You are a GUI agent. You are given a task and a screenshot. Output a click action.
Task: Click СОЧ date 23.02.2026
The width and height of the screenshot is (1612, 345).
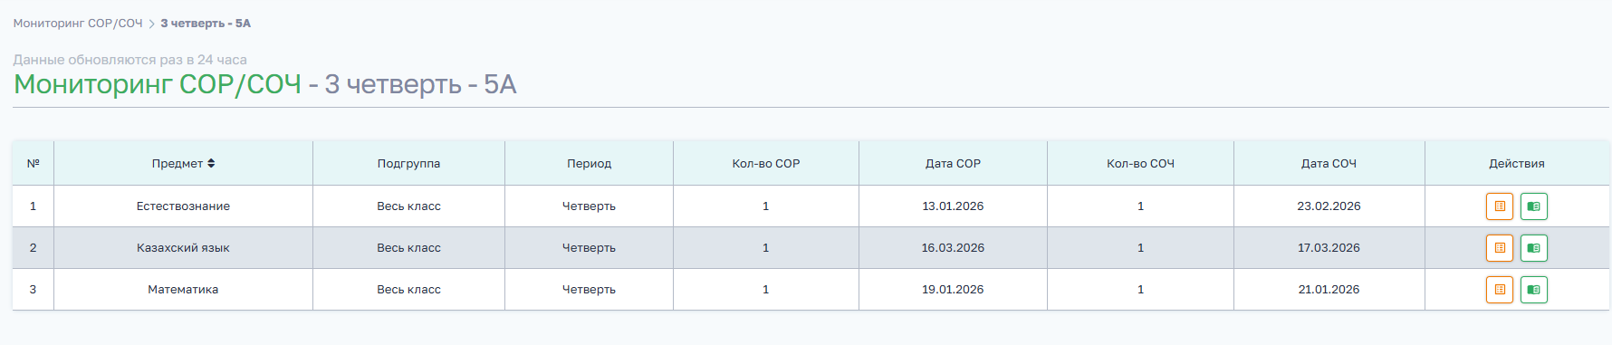point(1329,206)
